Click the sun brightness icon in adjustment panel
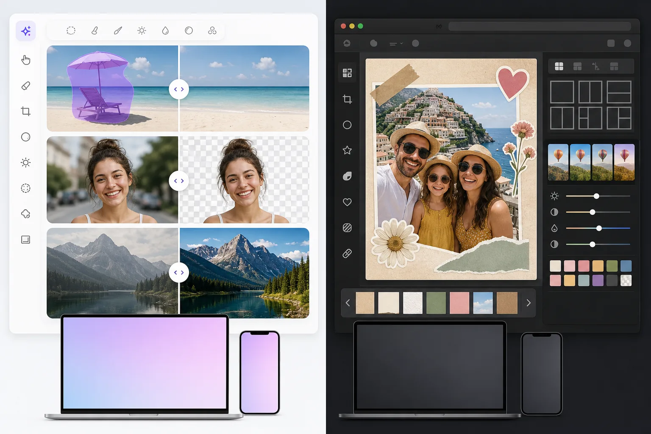 coord(554,196)
